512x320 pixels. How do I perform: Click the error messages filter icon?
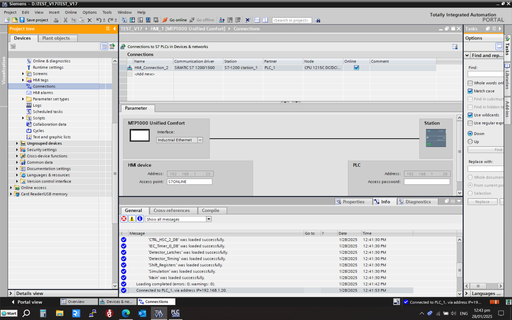click(x=124, y=219)
